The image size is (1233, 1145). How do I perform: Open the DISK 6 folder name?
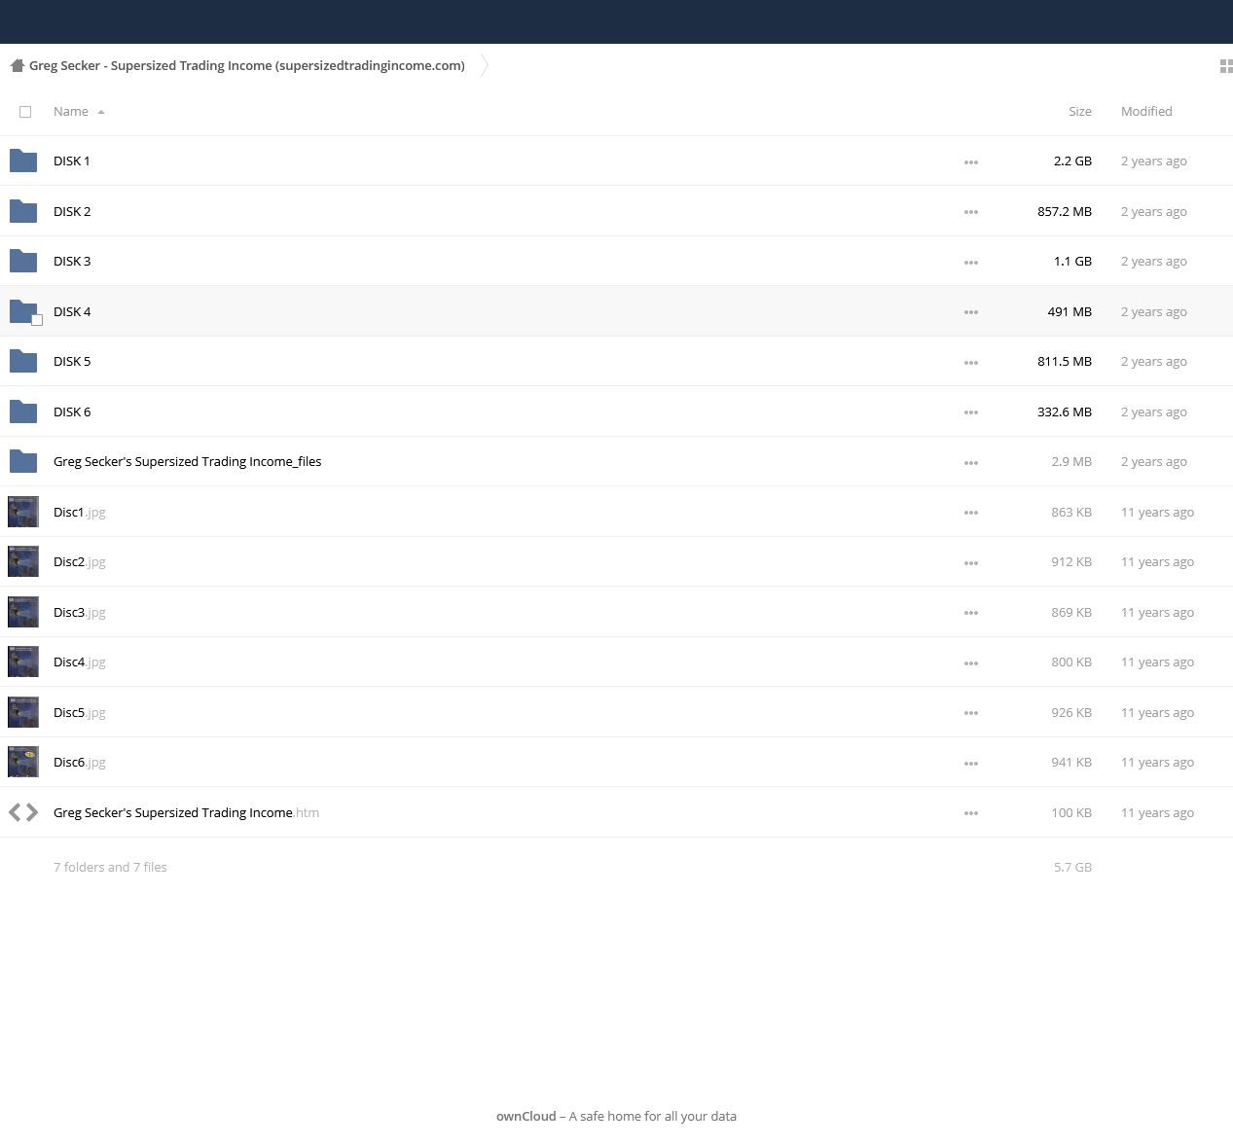click(x=72, y=411)
